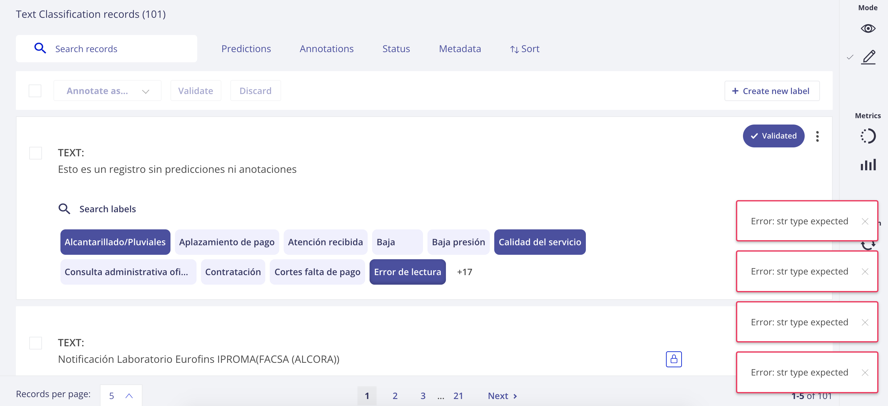Open the Predictions filter
The image size is (888, 406).
(x=246, y=49)
